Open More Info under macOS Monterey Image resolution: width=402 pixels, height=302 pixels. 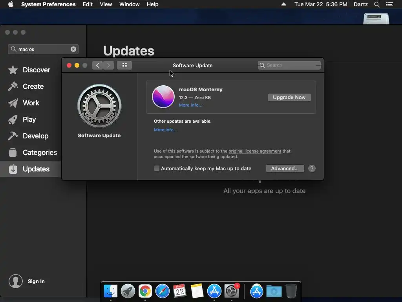(190, 105)
